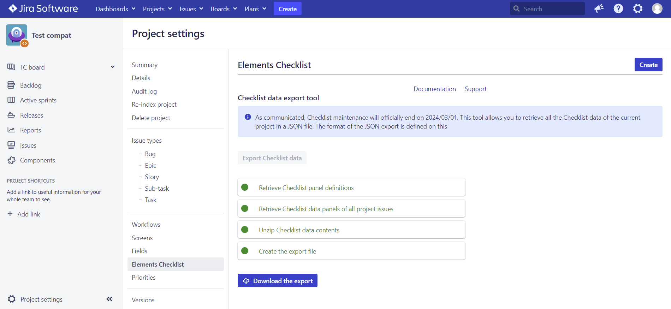Open Backlog from the sidebar
This screenshot has height=309, width=671.
click(31, 85)
